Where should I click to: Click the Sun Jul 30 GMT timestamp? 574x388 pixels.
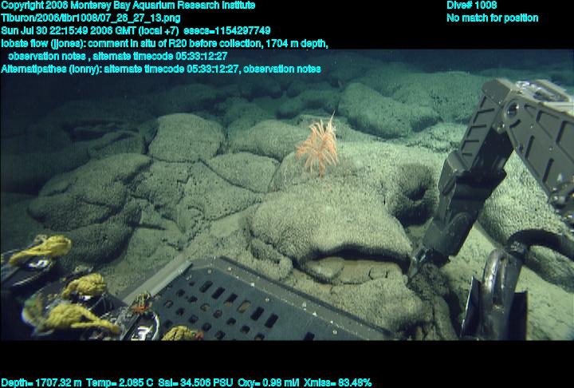click(x=94, y=30)
